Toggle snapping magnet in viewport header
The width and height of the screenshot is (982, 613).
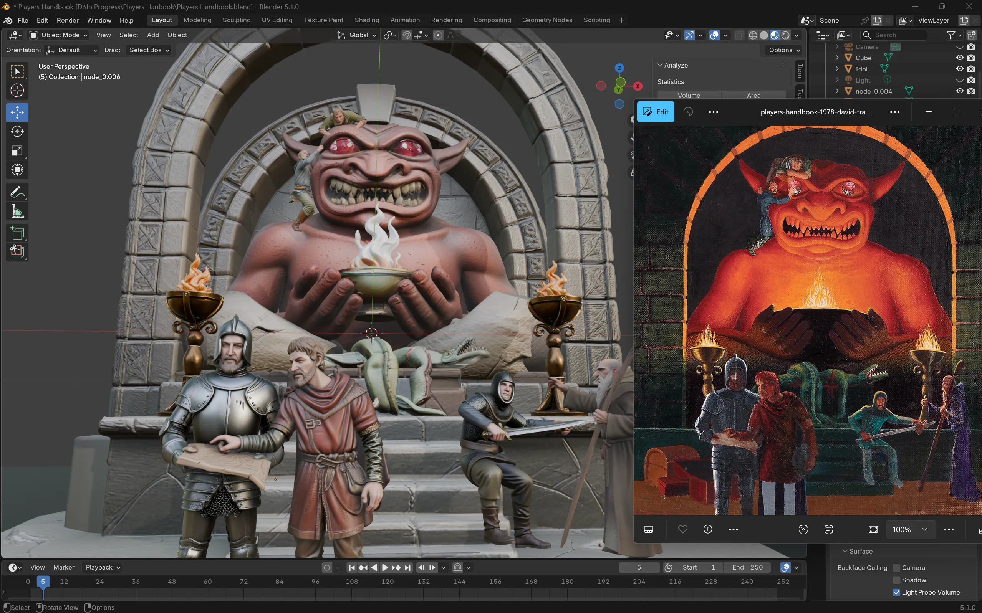pos(406,35)
